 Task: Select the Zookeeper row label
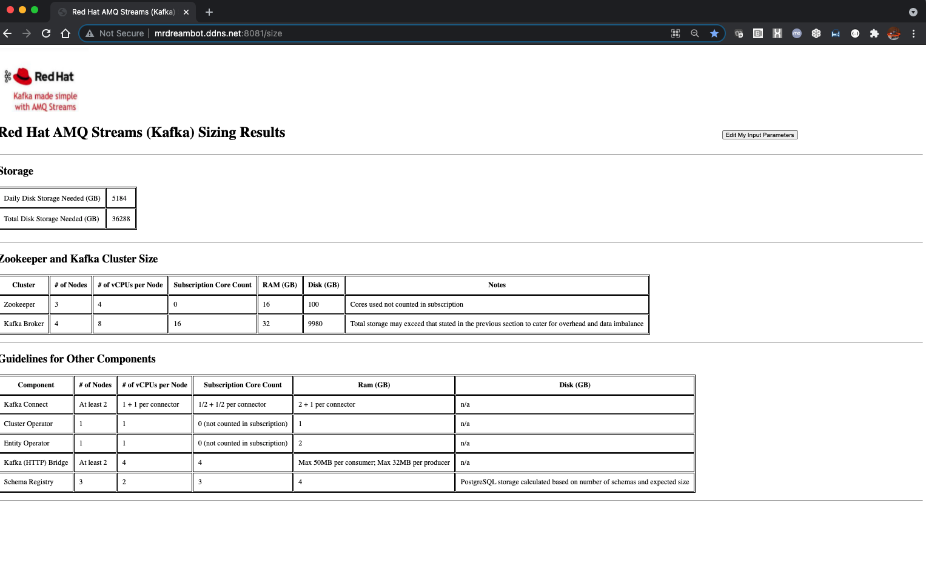[19, 304]
